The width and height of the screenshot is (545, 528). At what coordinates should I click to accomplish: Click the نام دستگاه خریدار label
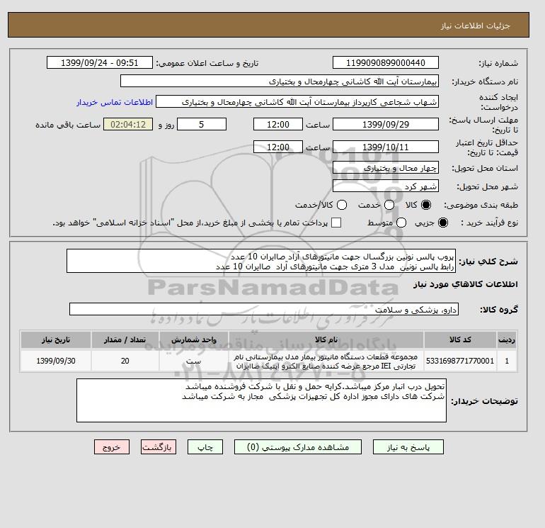(x=485, y=82)
